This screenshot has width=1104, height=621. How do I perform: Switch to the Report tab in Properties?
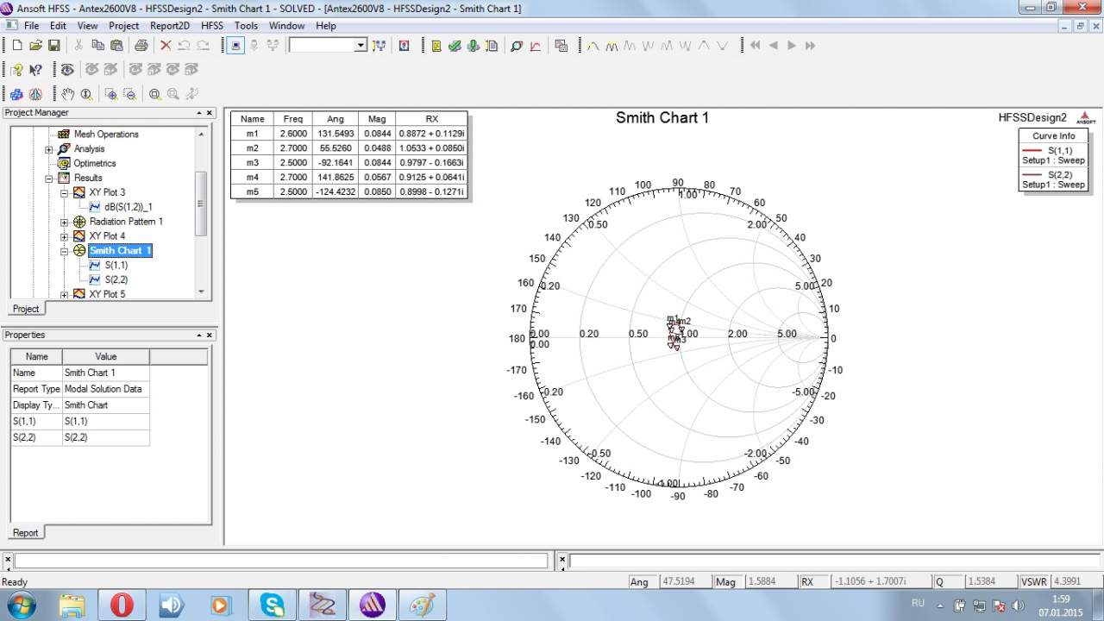(25, 533)
